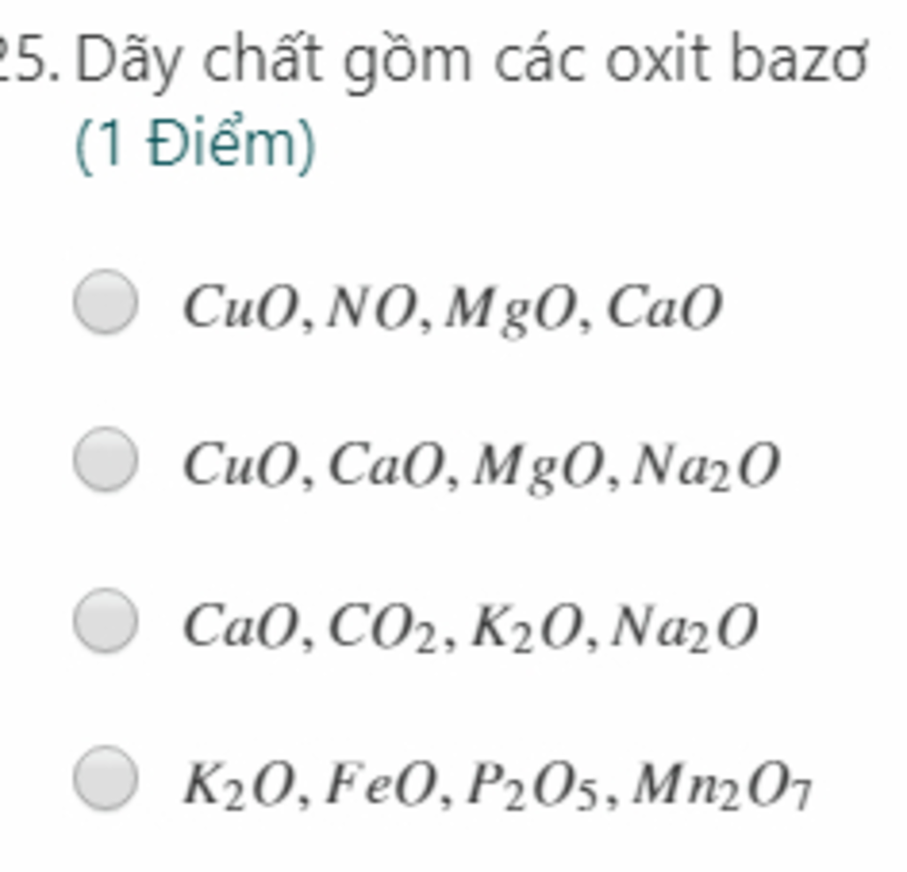Image resolution: width=907 pixels, height=872 pixels.
Task: Click the question text 'Dãy chất gồm các oxit bazơ'
Action: coord(472,61)
